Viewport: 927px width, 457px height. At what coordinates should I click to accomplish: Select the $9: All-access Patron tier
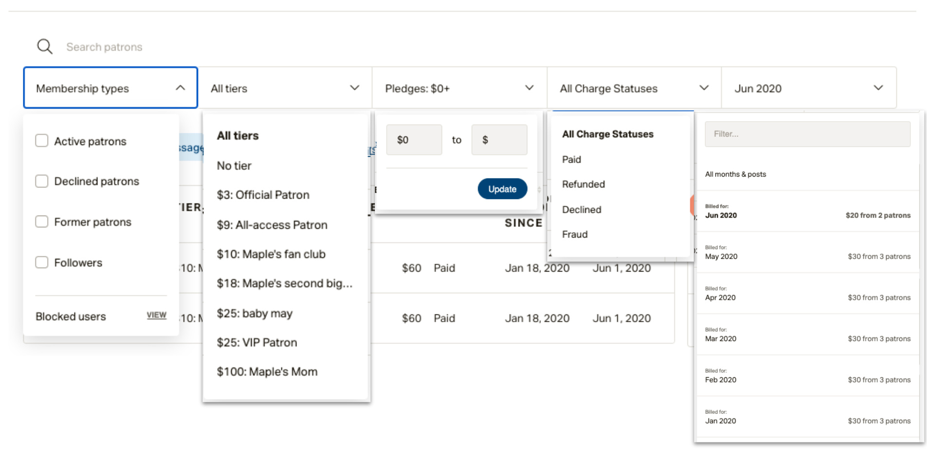coord(272,225)
